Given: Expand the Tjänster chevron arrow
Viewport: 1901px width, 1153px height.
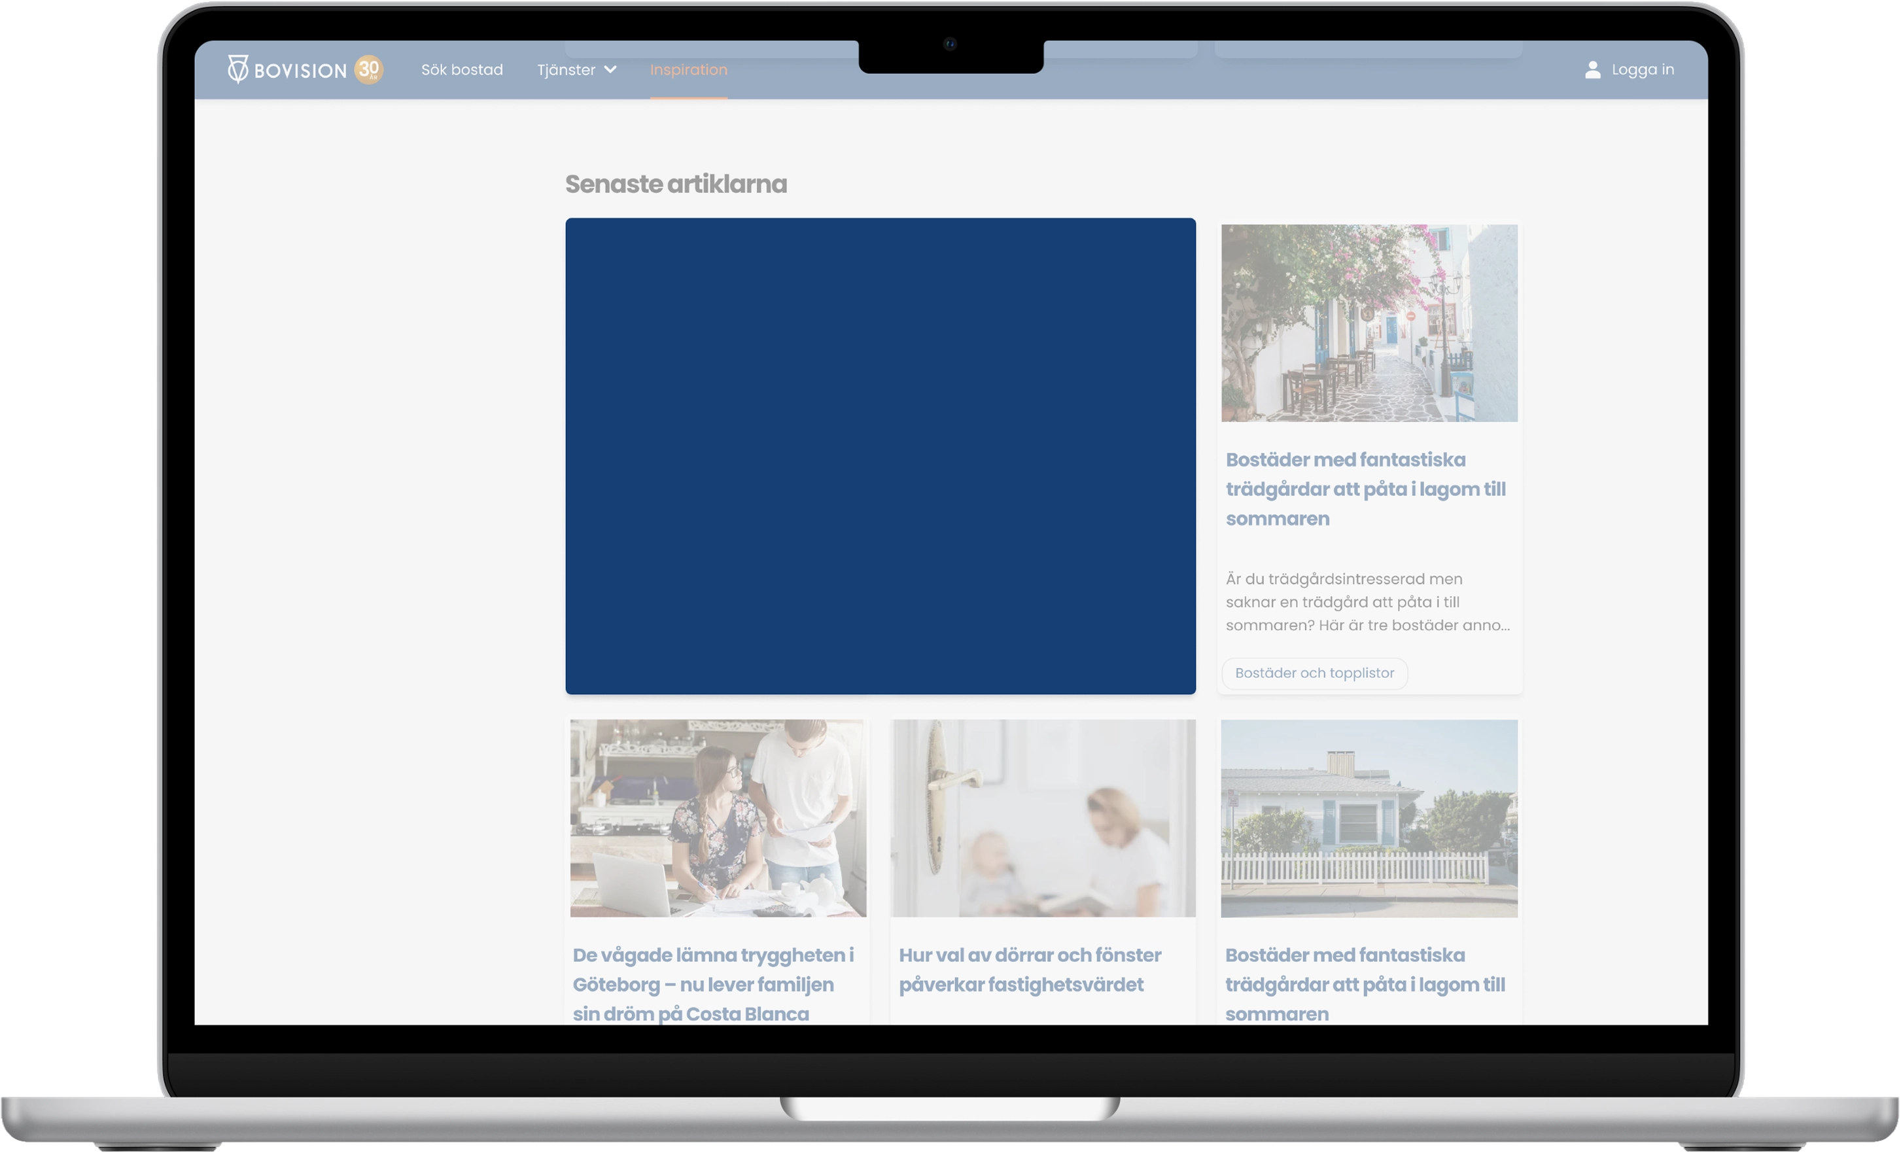Looking at the screenshot, I should [x=610, y=69].
